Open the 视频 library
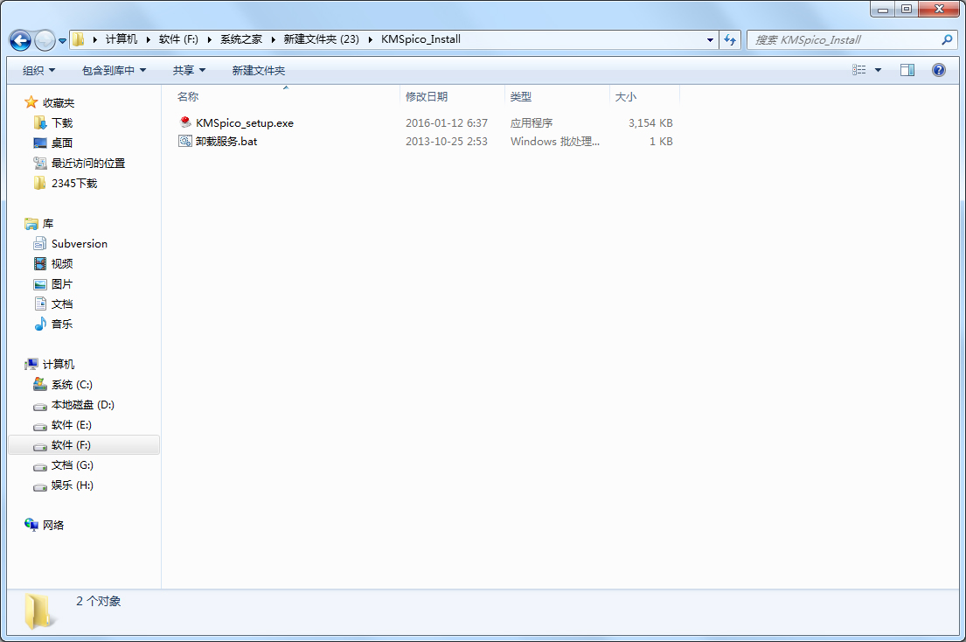Image resolution: width=966 pixels, height=642 pixels. tap(61, 263)
